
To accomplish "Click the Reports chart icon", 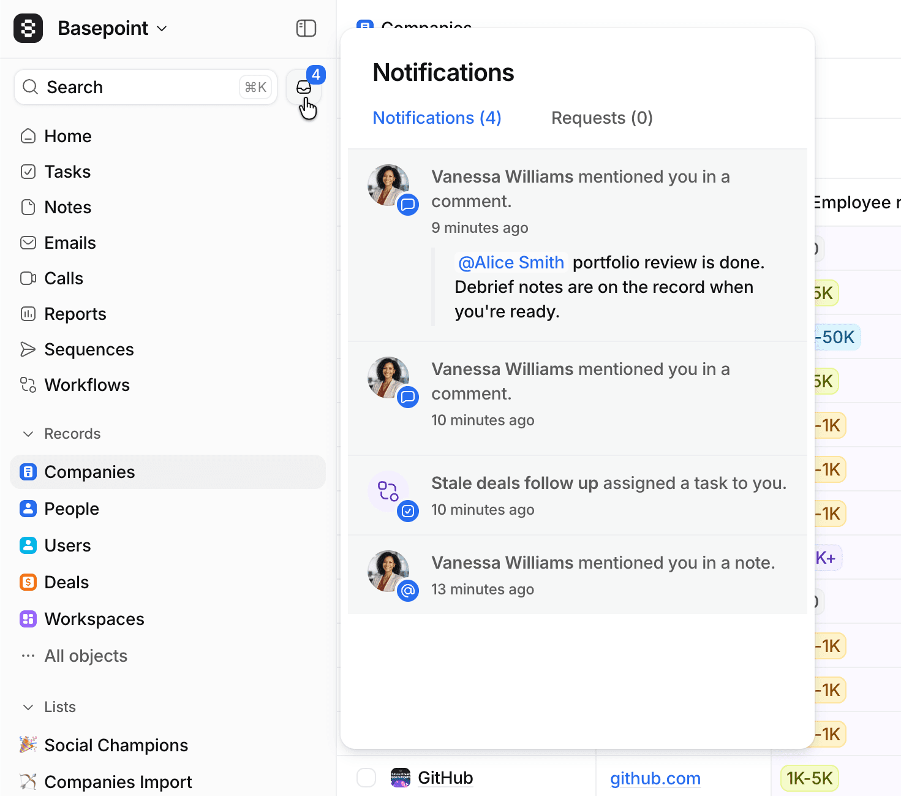I will pos(28,314).
